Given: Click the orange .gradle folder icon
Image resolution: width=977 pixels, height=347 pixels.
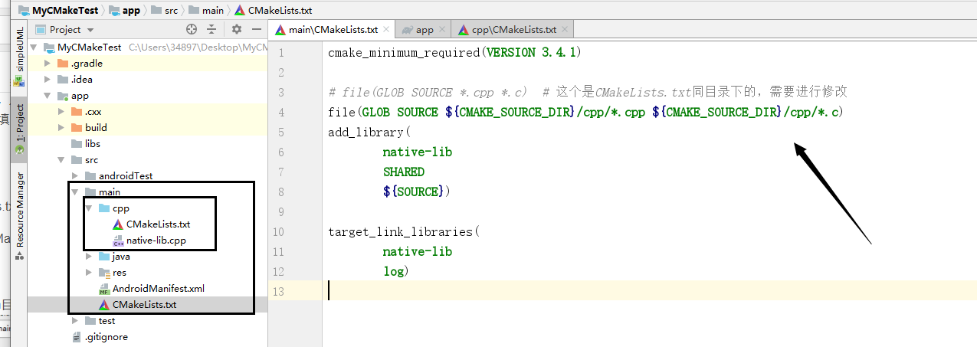Looking at the screenshot, I should click(x=63, y=64).
